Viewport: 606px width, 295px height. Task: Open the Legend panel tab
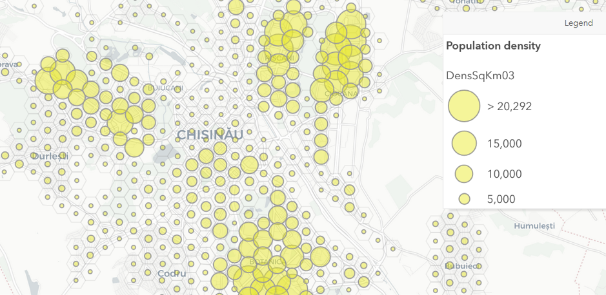(x=578, y=23)
